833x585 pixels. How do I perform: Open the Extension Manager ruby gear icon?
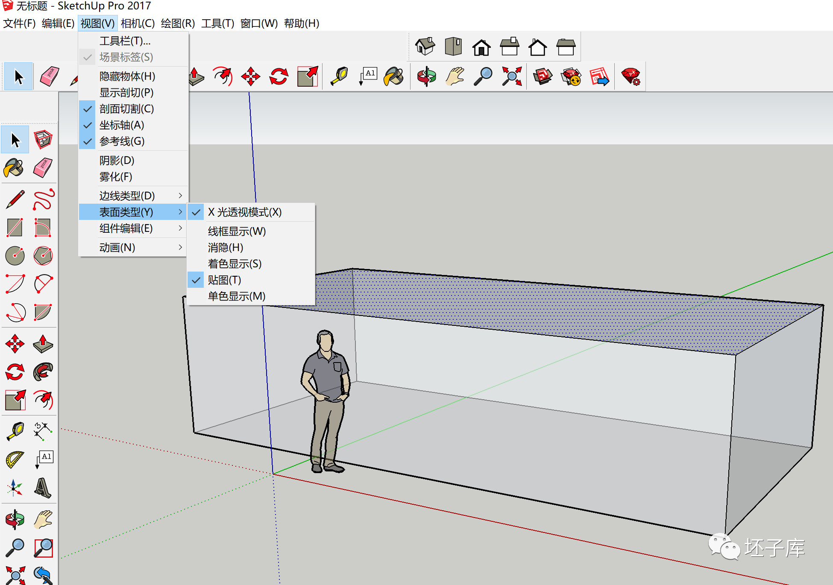631,77
